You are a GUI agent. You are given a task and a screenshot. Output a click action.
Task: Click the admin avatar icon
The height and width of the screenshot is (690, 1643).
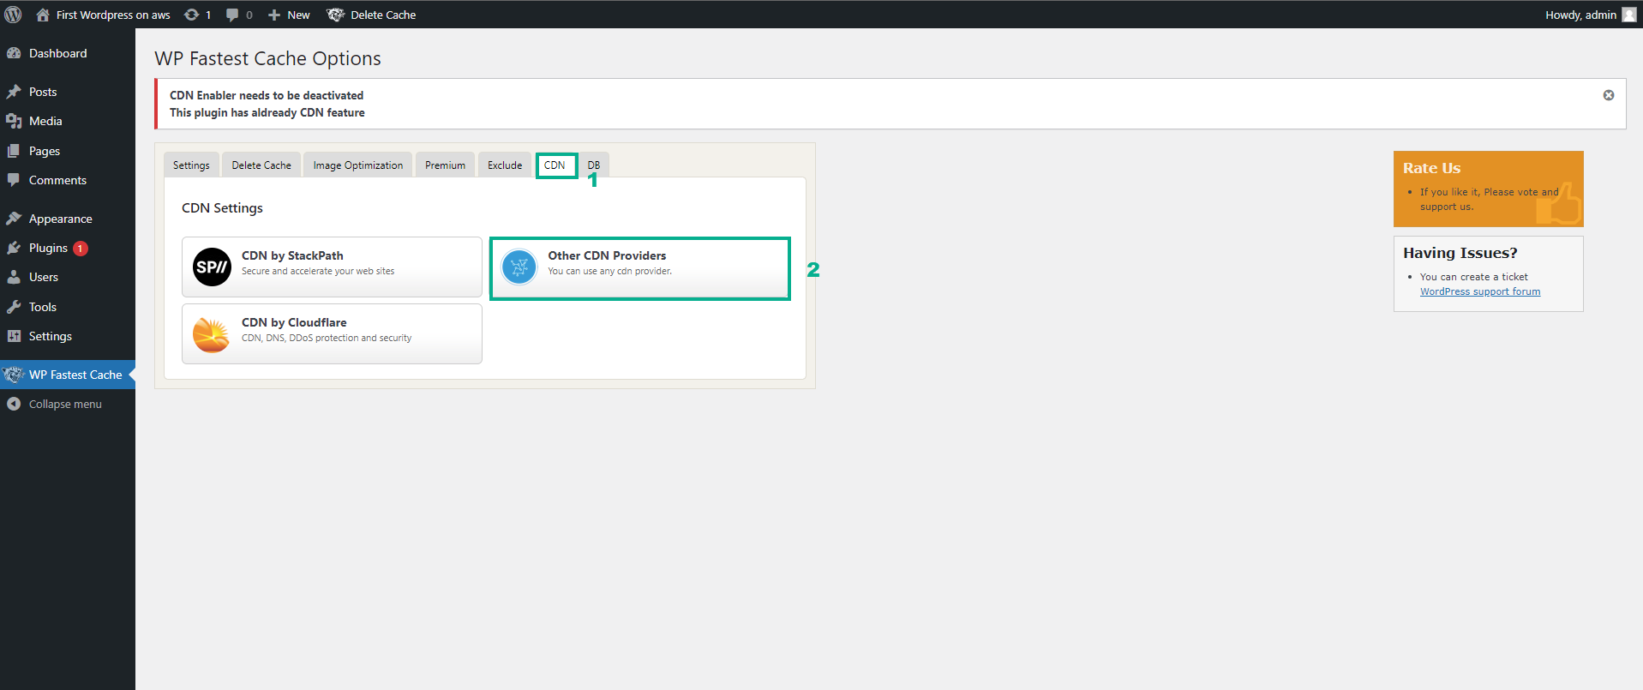[1629, 15]
